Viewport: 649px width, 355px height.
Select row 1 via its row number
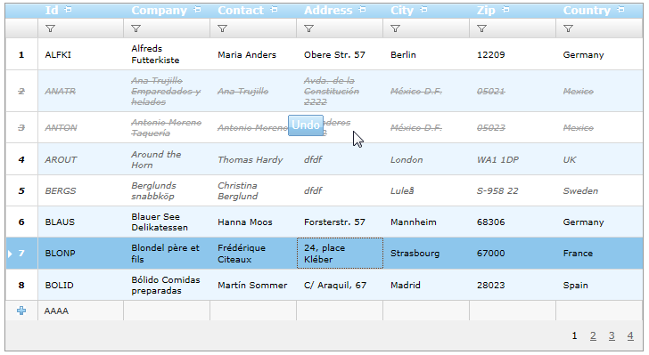click(x=21, y=54)
